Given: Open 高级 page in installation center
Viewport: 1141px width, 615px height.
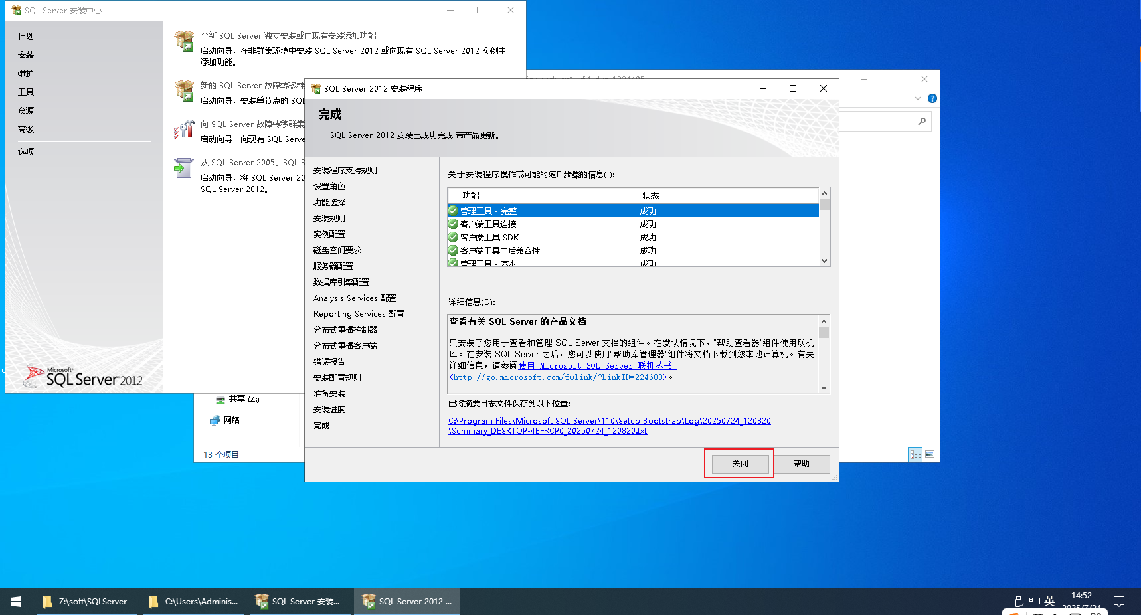Looking at the screenshot, I should click(x=26, y=130).
